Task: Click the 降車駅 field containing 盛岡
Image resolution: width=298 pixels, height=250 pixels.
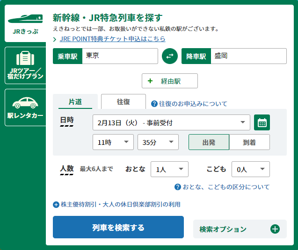Action: 248,56
